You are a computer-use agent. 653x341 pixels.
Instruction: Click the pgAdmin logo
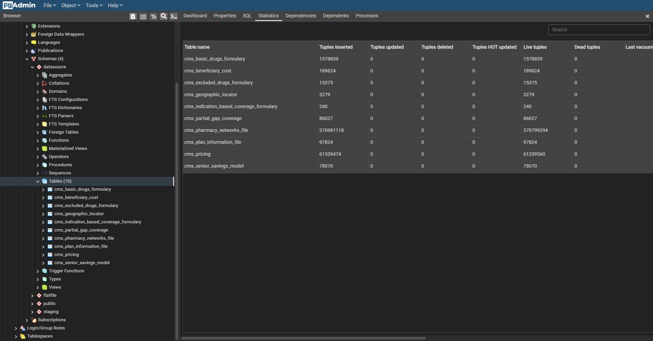[19, 5]
